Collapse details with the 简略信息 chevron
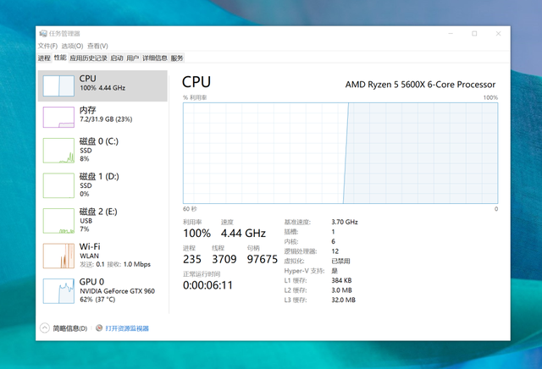 (x=45, y=328)
